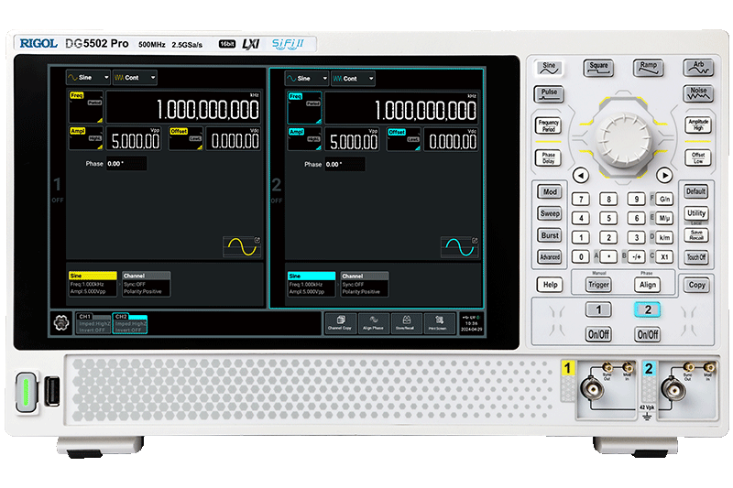Toggle channel 1 output On/Off key
733x488 pixels.
point(598,334)
